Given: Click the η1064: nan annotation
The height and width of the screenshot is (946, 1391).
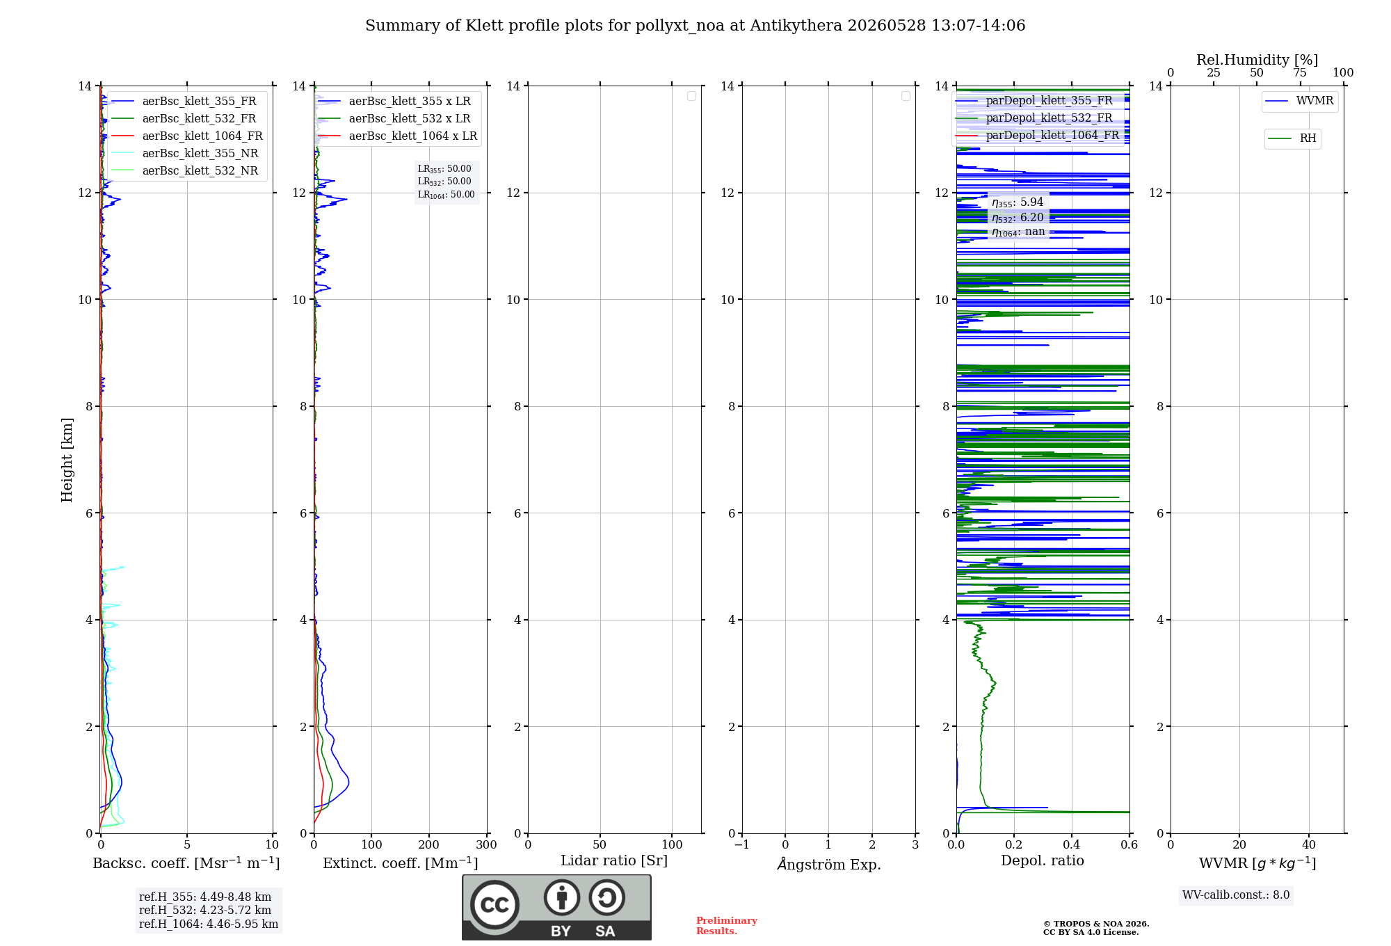Looking at the screenshot, I should point(1018,232).
